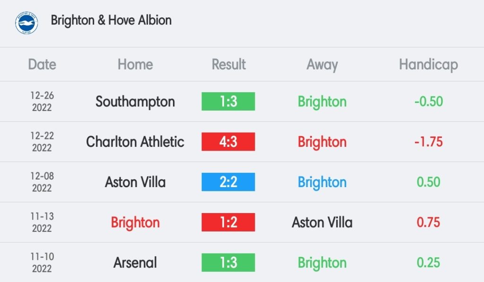The height and width of the screenshot is (282, 484).
Task: Select the Home column header
Action: point(135,65)
